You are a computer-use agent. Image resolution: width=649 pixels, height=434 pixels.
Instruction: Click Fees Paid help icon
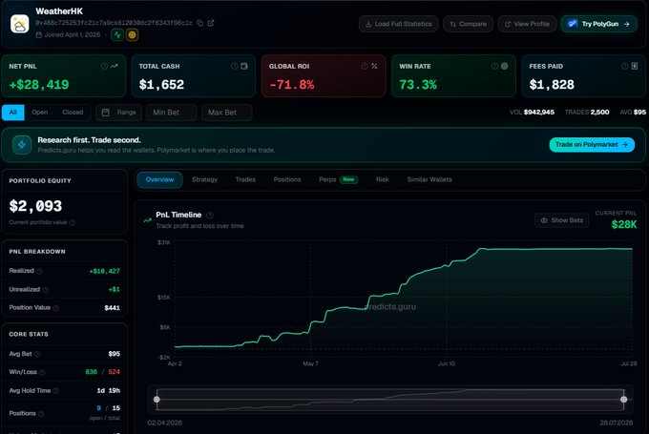point(624,66)
